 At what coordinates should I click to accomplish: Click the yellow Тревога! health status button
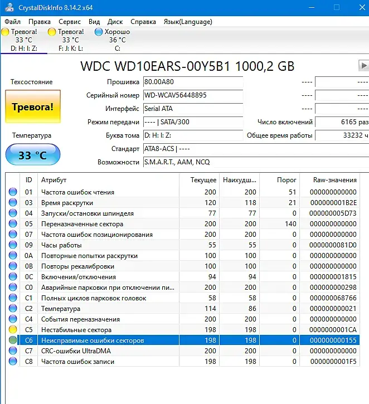point(33,106)
